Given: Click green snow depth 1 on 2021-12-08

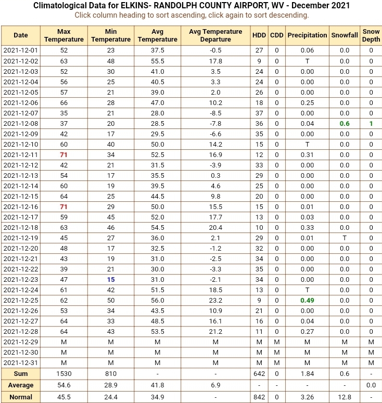Looking at the screenshot, I should tap(371, 124).
